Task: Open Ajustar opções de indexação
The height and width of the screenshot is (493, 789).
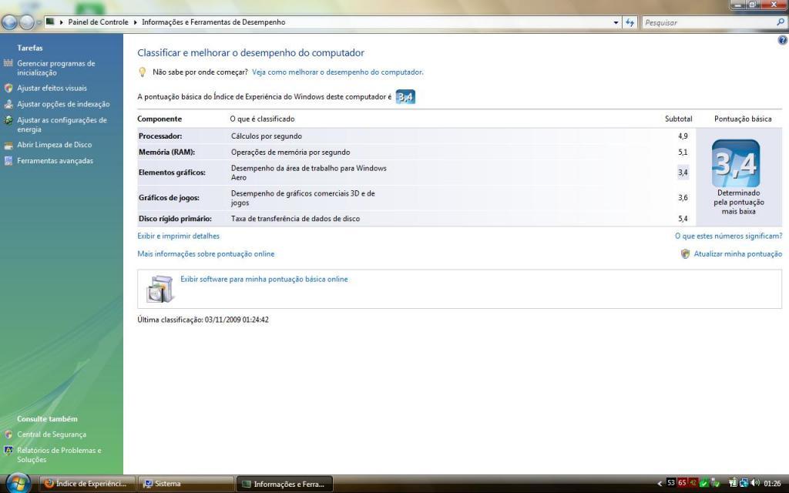Action: [x=63, y=104]
